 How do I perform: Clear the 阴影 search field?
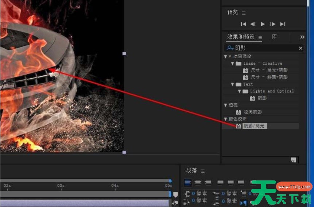[x=301, y=48]
